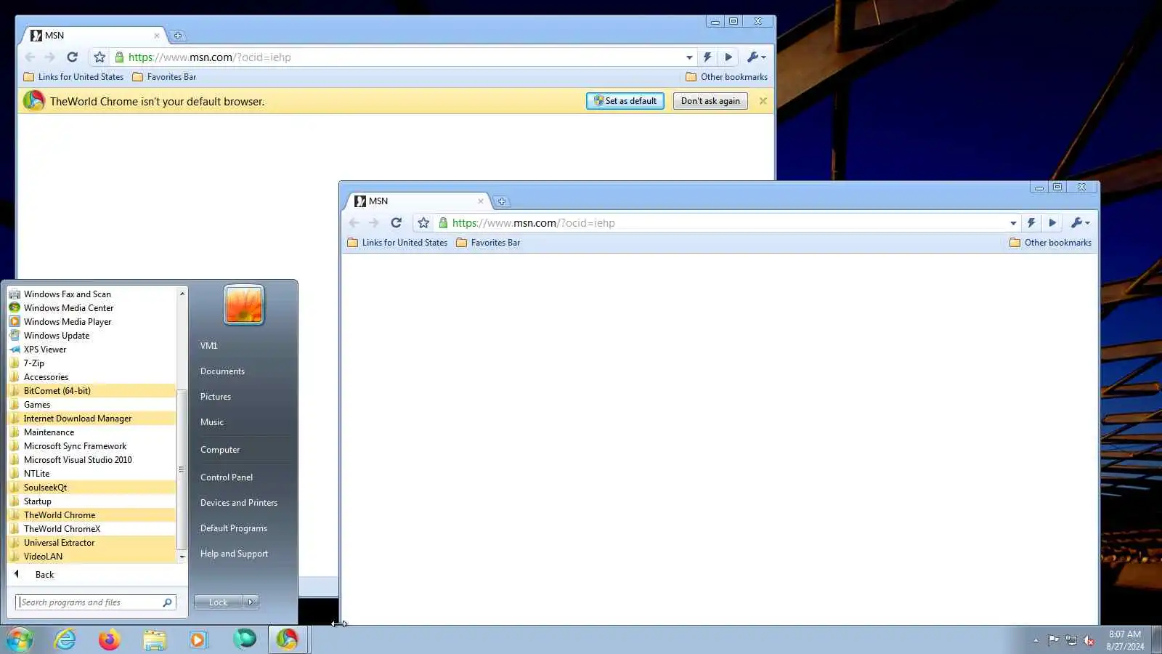
Task: Bookmark star in the front browser window
Action: pyautogui.click(x=423, y=222)
